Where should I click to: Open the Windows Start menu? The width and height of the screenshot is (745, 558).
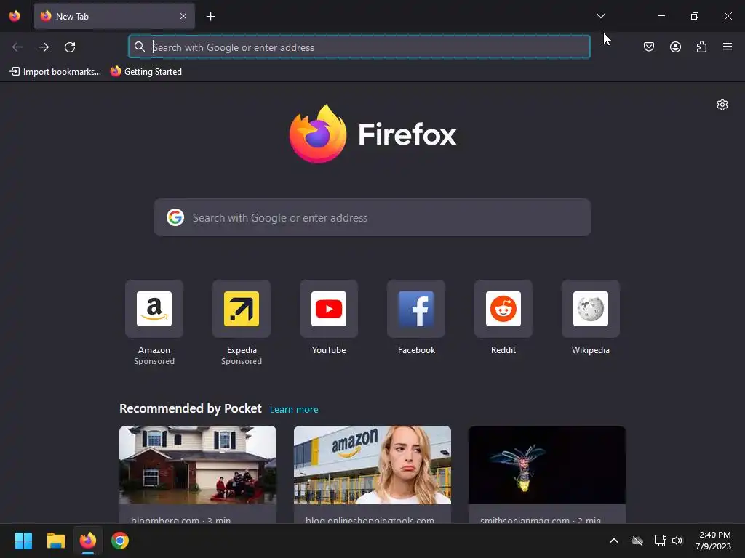[23, 541]
